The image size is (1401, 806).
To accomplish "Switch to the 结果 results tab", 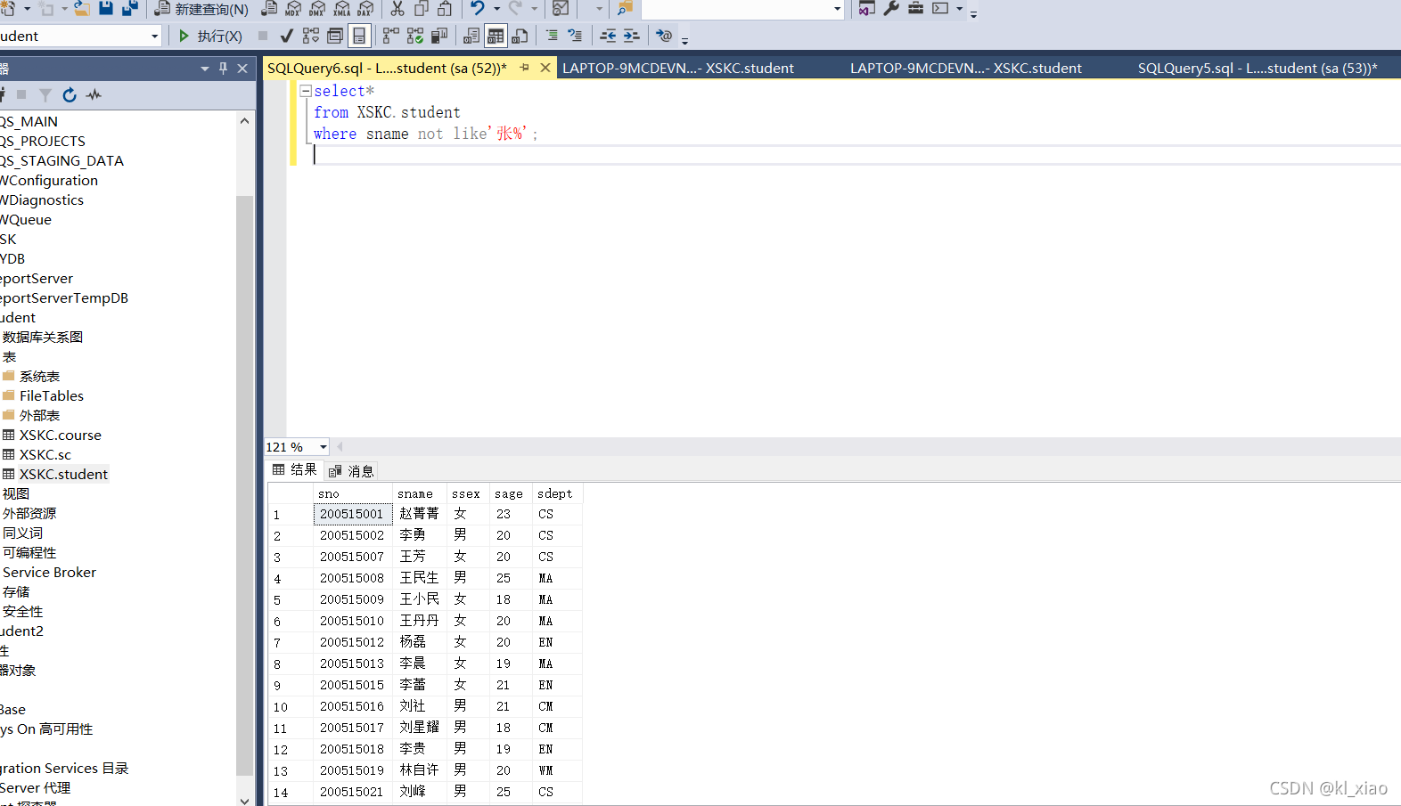I will (295, 469).
